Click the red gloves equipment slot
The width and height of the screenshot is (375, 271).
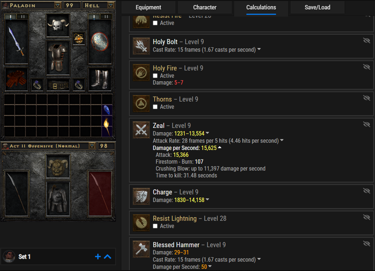pyautogui.click(x=16, y=79)
